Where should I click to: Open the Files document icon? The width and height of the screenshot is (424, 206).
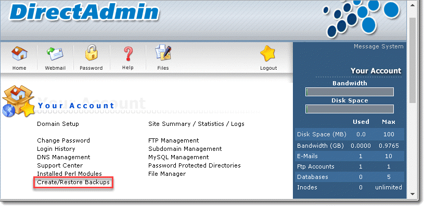tap(163, 53)
